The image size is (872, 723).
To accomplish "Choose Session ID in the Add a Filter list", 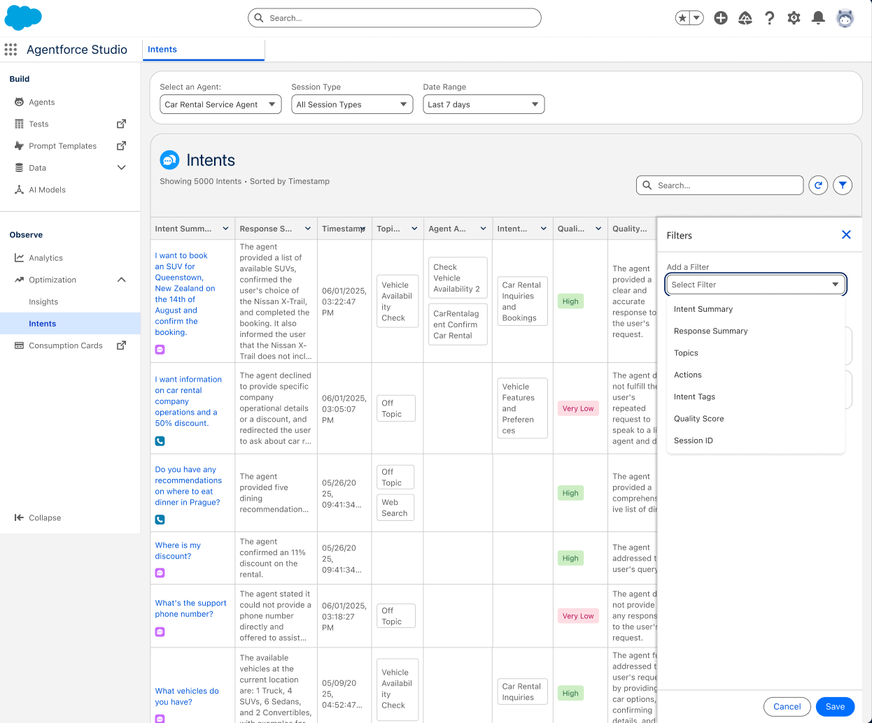I will point(694,441).
